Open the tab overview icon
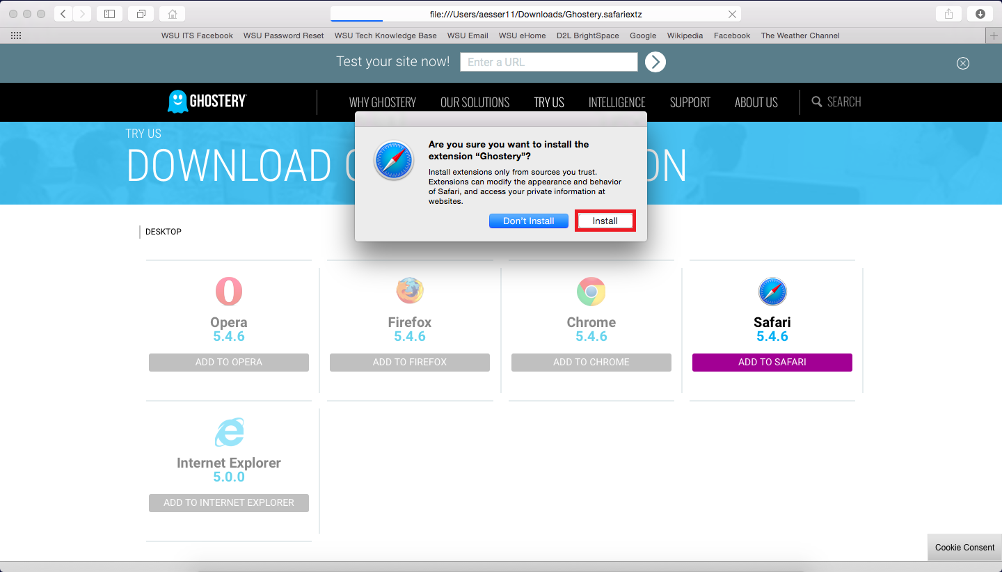 (141, 14)
